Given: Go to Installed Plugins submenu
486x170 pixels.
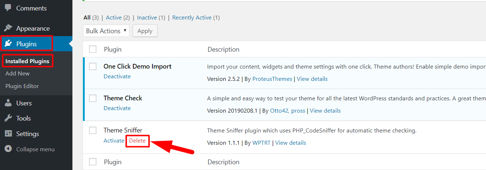Looking at the screenshot, I should (x=27, y=61).
